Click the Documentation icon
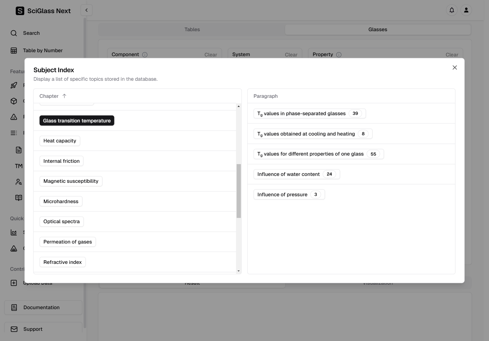489x341 pixels. point(14,308)
